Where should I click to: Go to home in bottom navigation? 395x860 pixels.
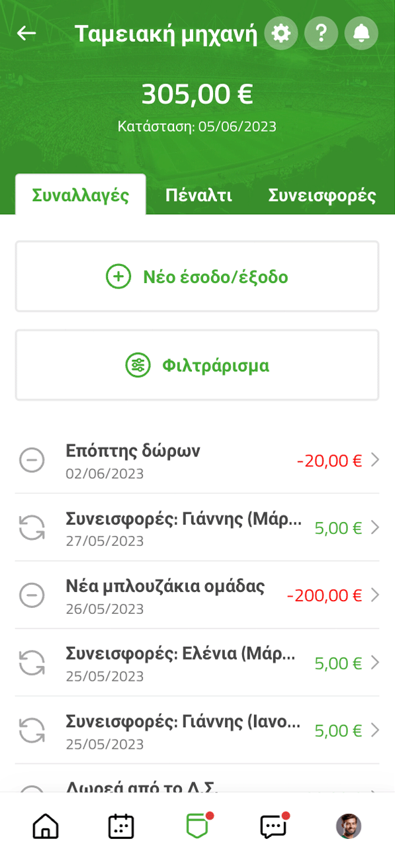click(46, 826)
